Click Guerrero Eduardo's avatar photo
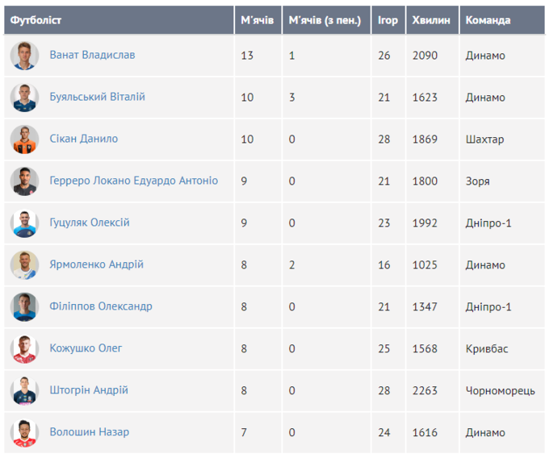Screen dimensions: 549x458 pyautogui.click(x=24, y=181)
